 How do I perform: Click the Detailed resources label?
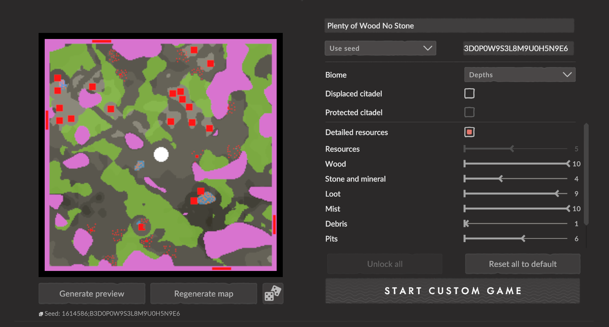click(357, 132)
